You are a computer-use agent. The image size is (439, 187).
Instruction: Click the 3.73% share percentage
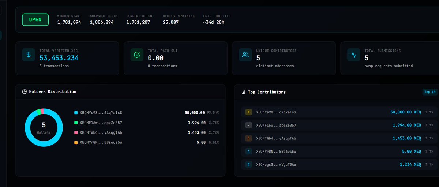[214, 123]
